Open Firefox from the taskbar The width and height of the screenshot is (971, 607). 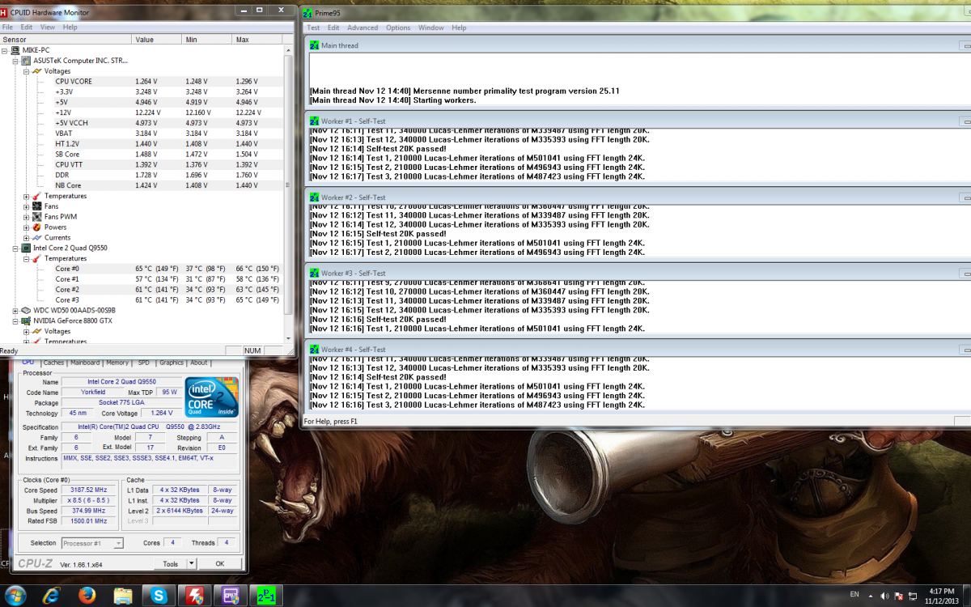click(x=87, y=596)
